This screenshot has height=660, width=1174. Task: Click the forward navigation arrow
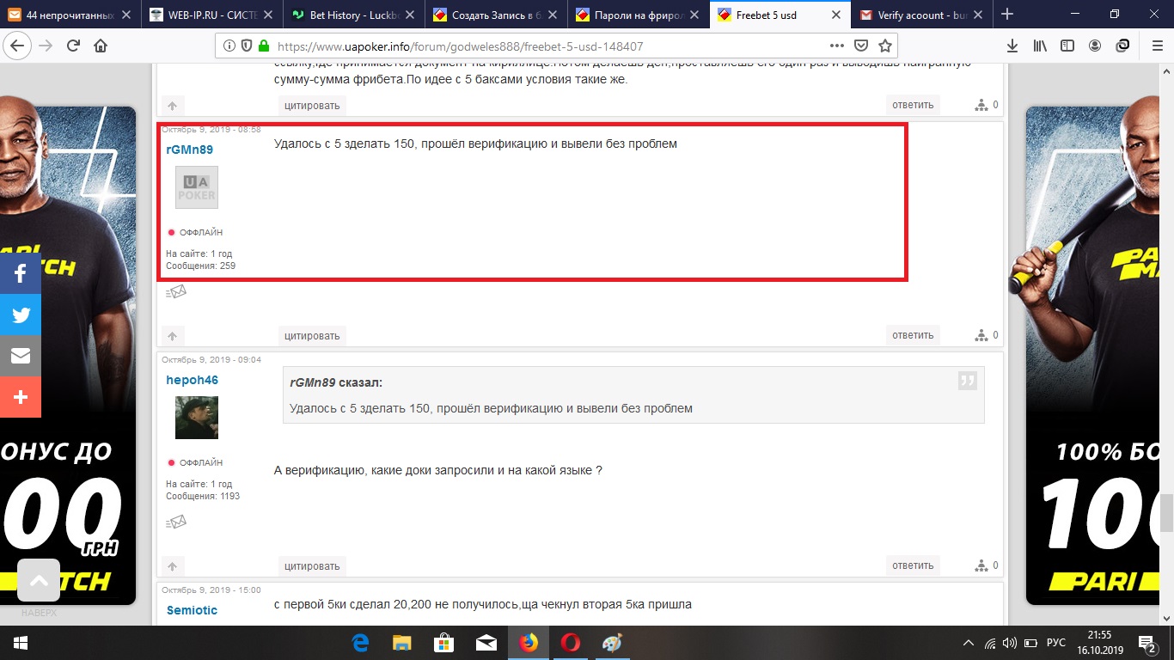46,46
